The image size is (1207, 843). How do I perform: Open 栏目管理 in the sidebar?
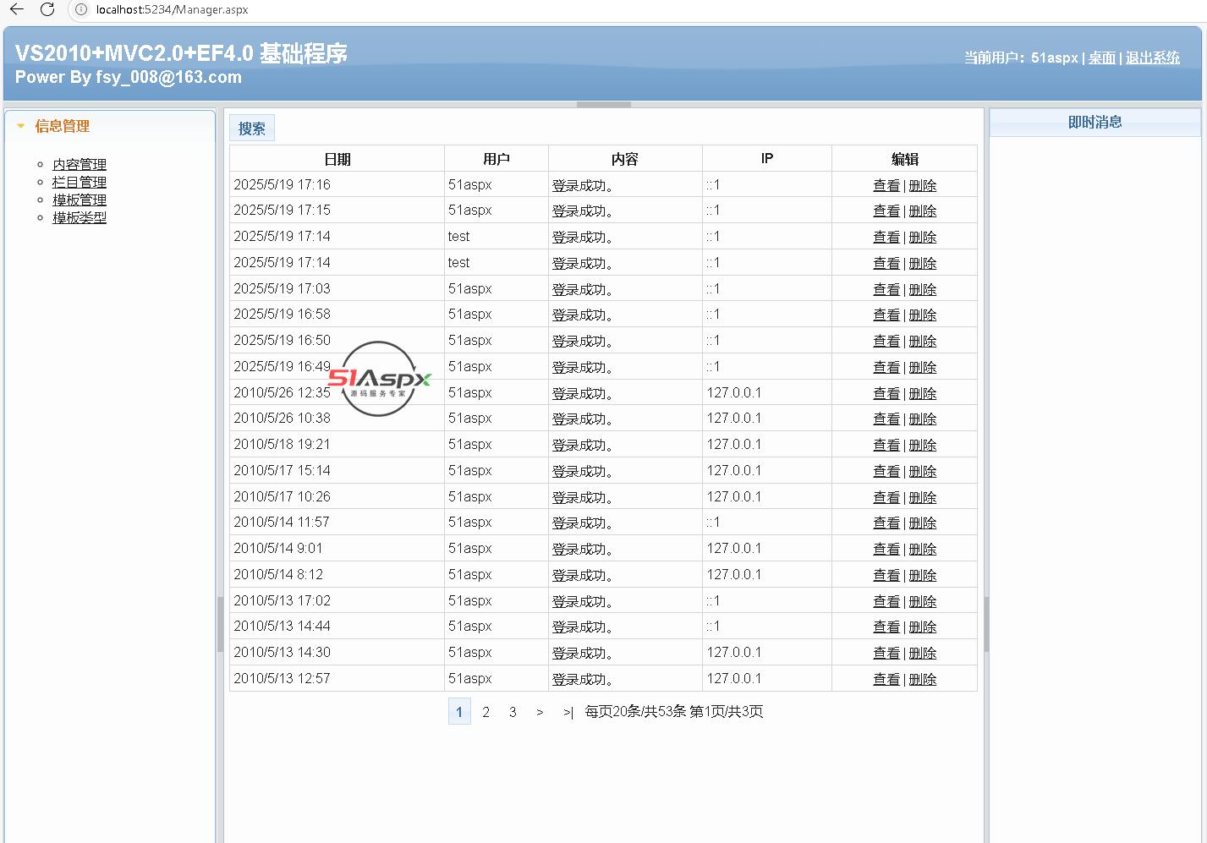point(80,182)
